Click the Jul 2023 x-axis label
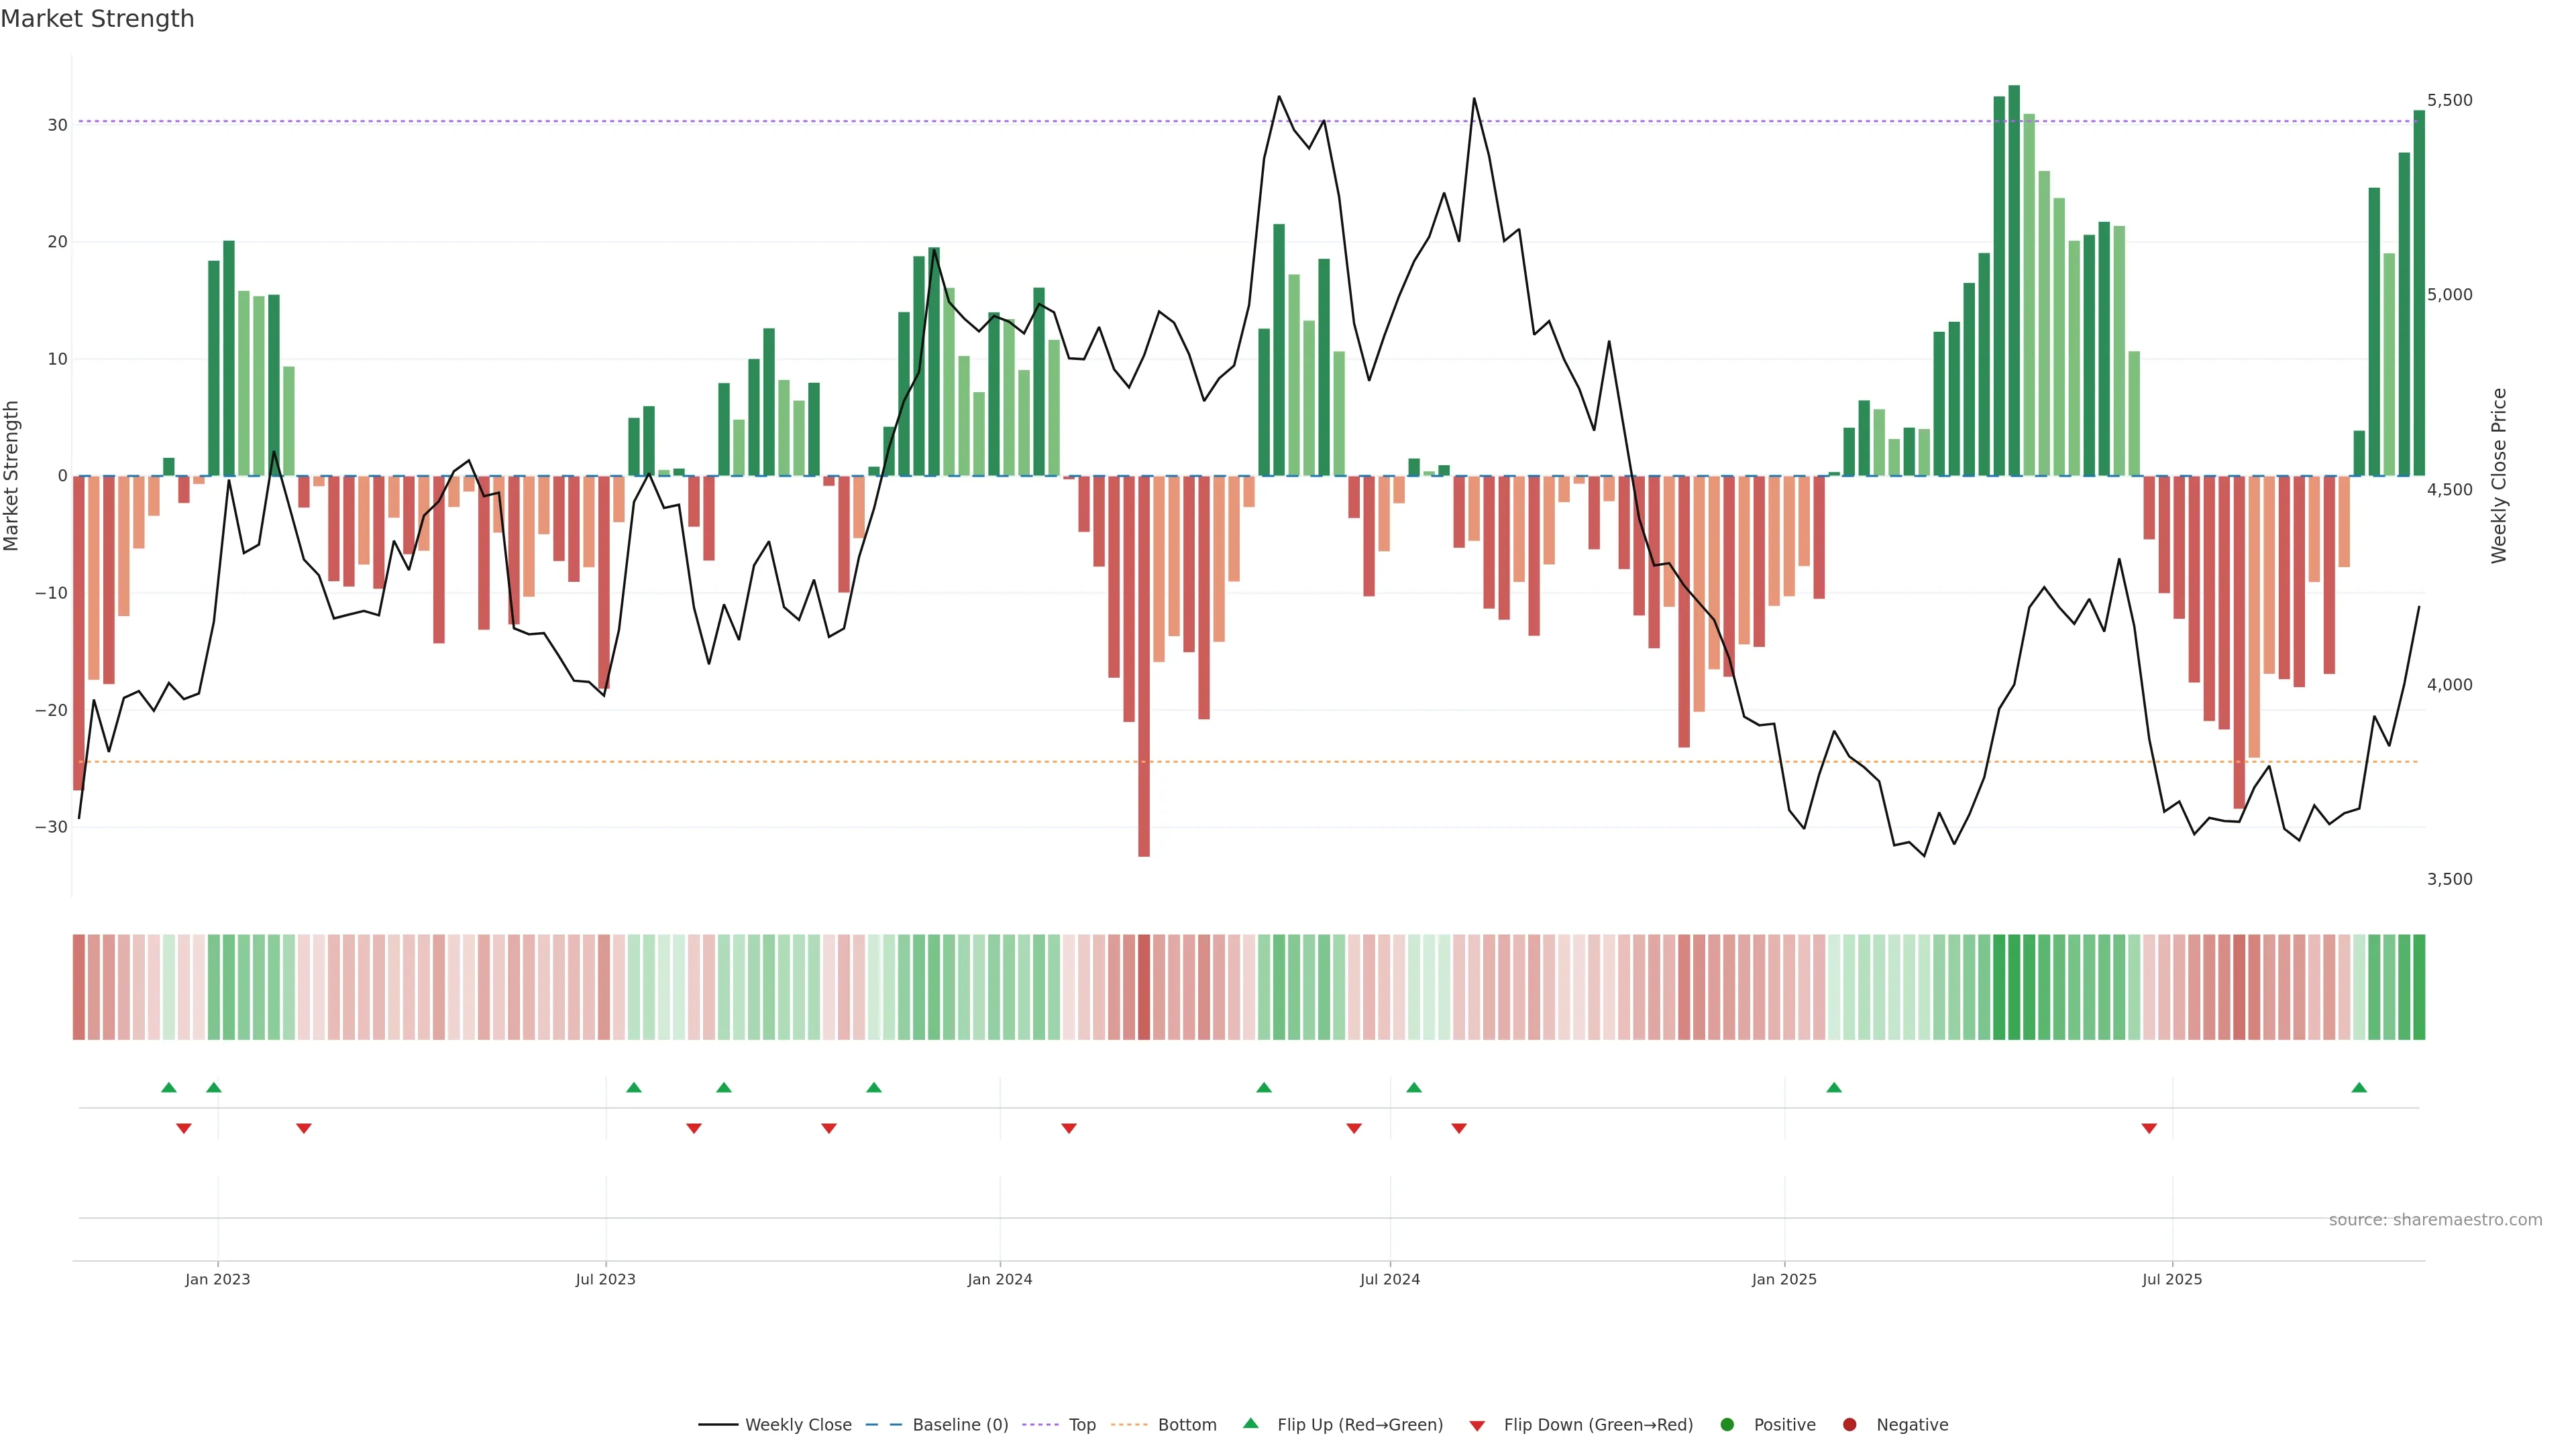 [605, 1279]
